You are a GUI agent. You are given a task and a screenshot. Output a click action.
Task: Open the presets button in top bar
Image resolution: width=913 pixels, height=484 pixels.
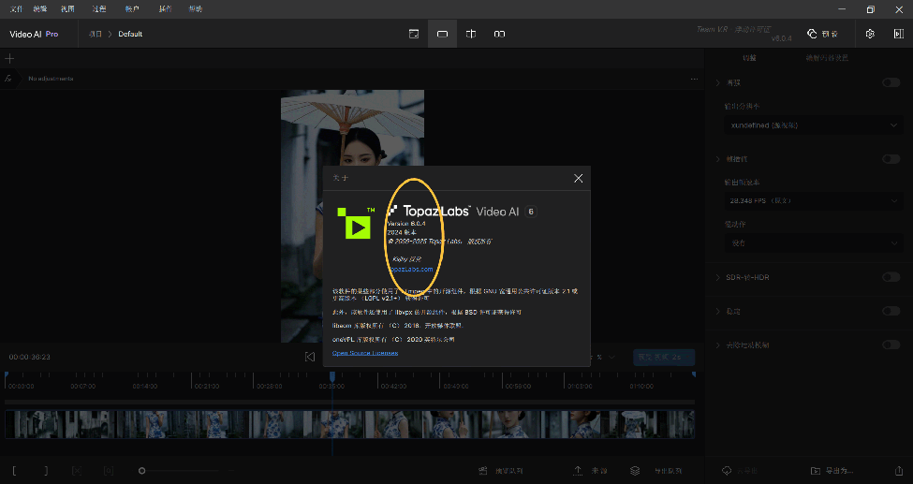pyautogui.click(x=823, y=34)
